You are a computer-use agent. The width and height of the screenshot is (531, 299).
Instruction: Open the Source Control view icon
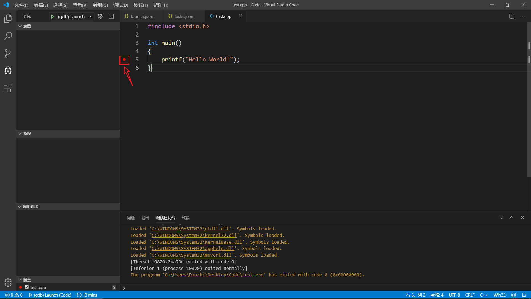8,53
